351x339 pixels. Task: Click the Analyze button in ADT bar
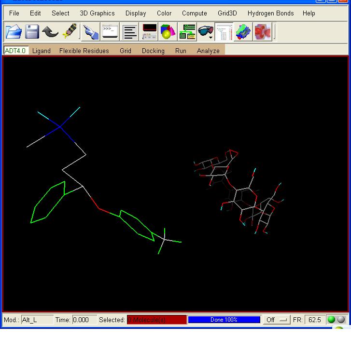pos(208,51)
